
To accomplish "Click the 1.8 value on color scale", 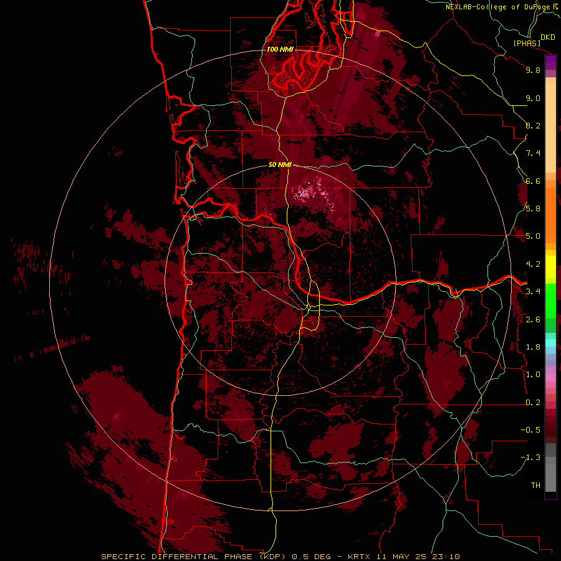I will click(533, 347).
